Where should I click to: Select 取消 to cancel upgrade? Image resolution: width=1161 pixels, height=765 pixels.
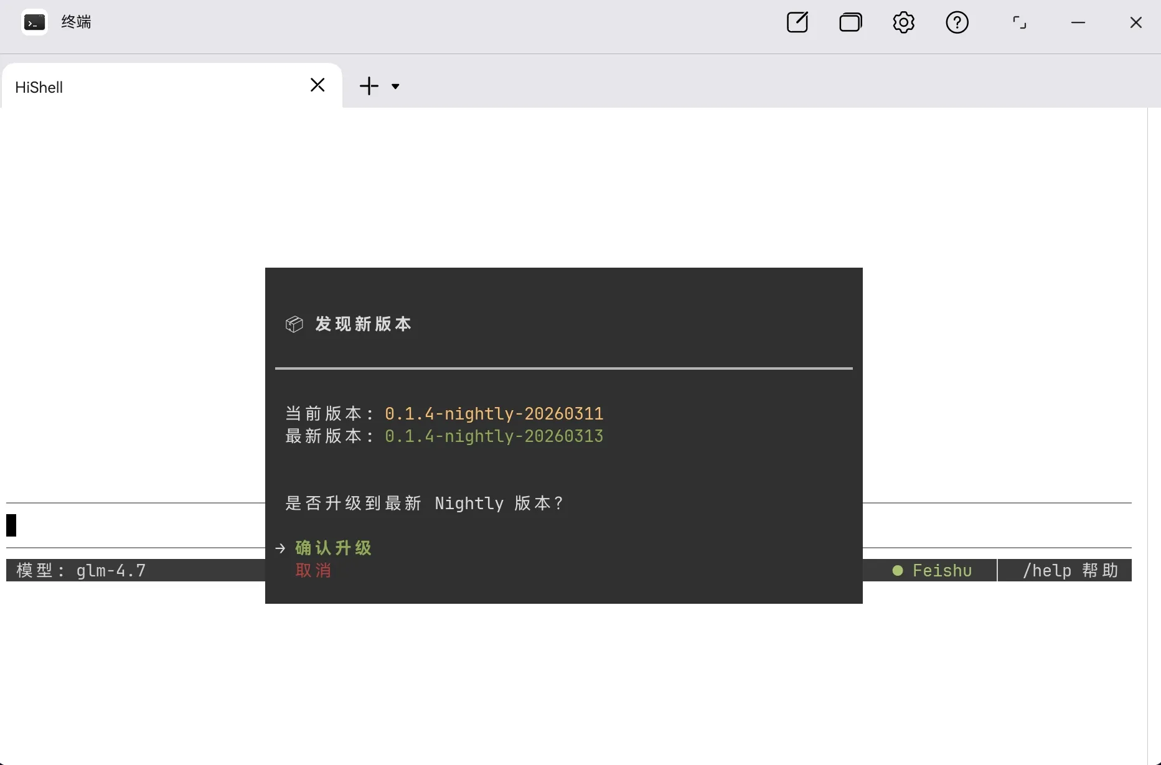pyautogui.click(x=313, y=570)
